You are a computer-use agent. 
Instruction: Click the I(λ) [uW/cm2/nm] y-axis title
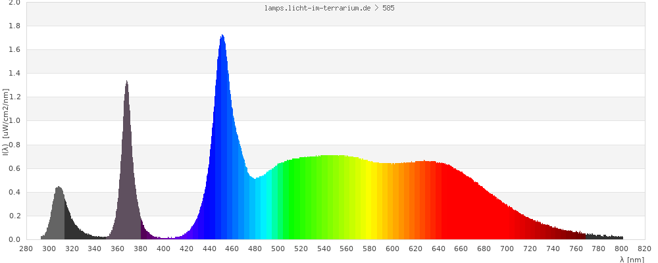pyautogui.click(x=5, y=121)
